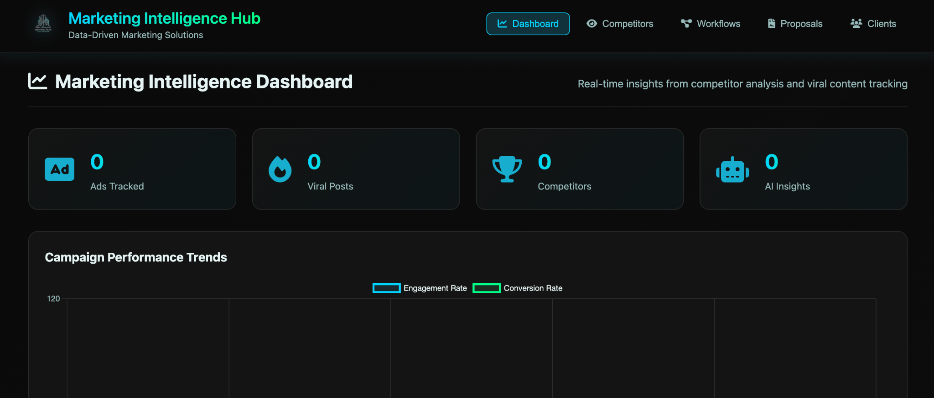Click the robot icon for AI Insights
Viewport: 934px width, 398px height.
point(732,170)
